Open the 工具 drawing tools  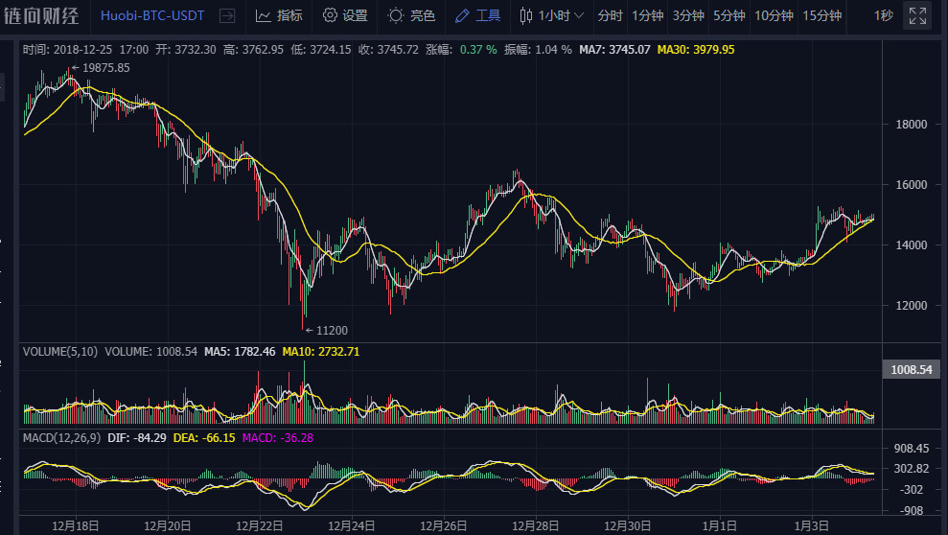(477, 15)
